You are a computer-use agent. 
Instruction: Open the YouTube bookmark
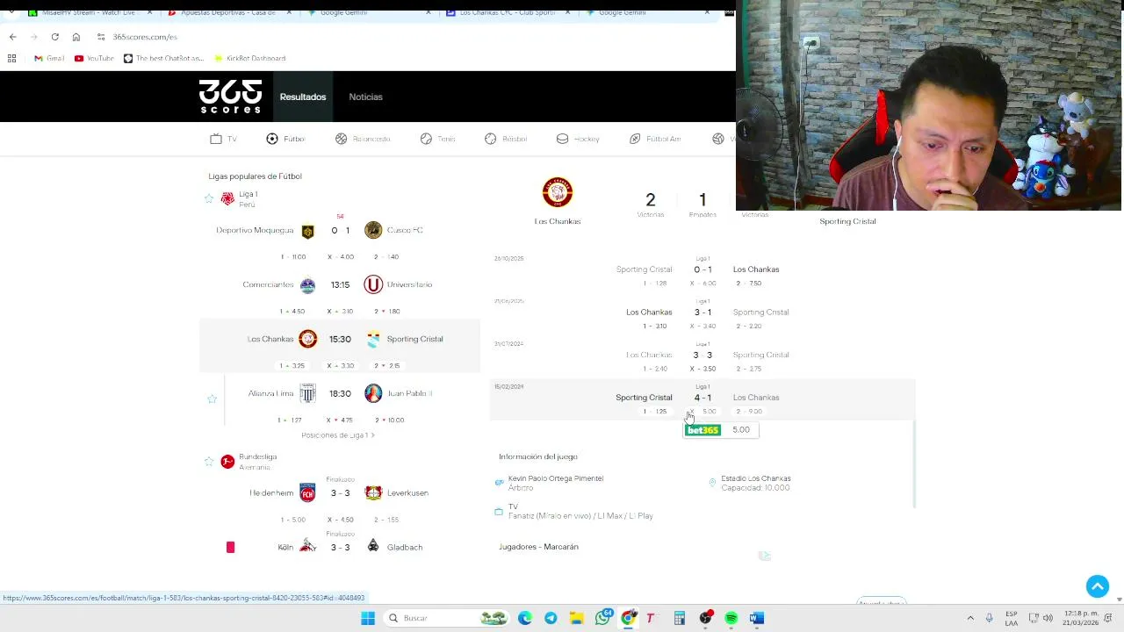pyautogui.click(x=94, y=58)
